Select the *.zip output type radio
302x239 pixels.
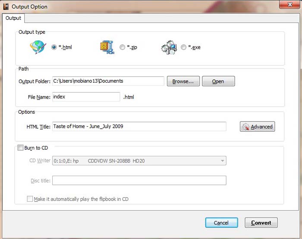pyautogui.click(x=122, y=47)
